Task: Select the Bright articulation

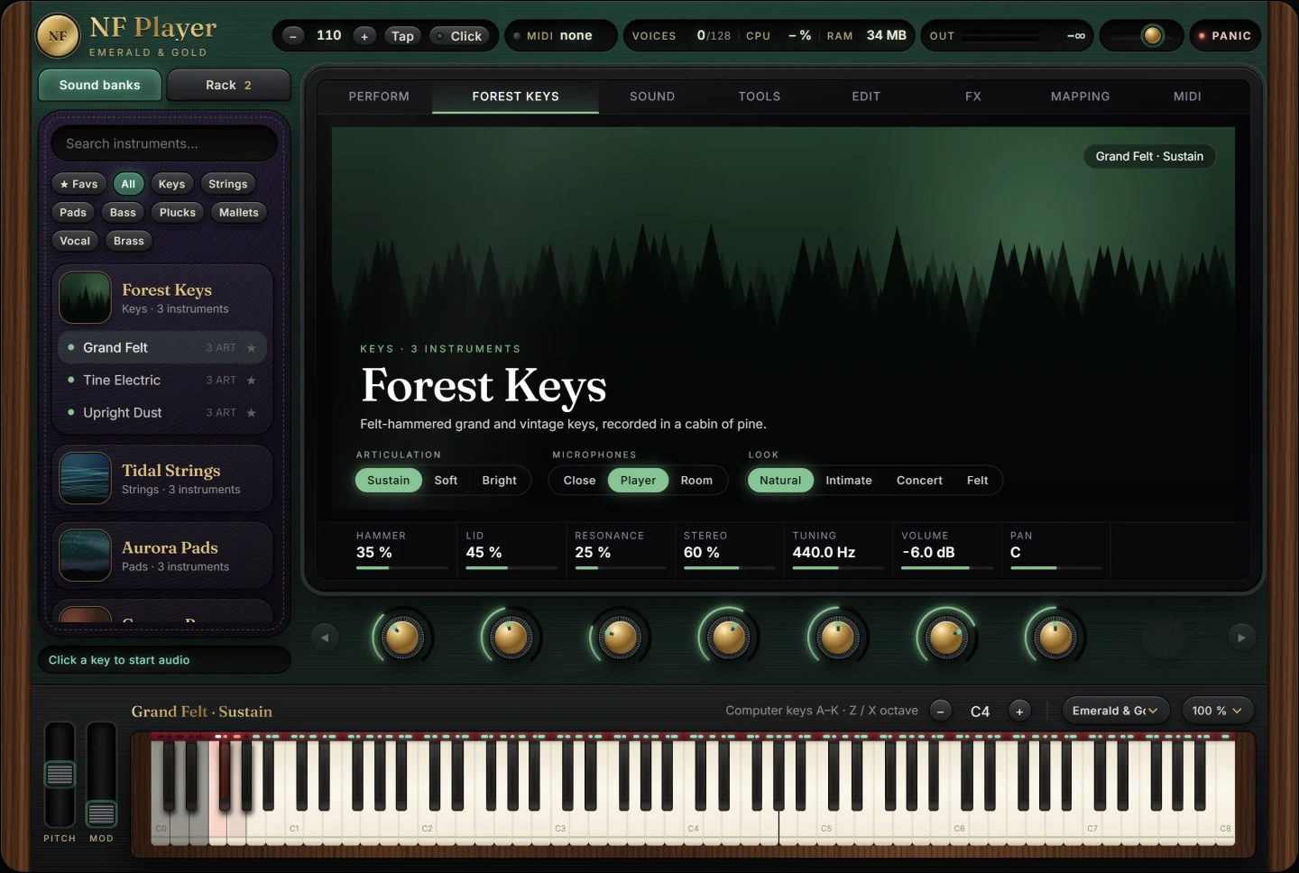Action: (499, 481)
